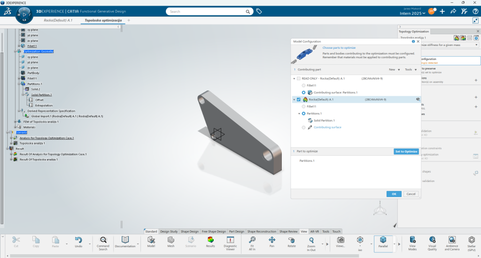
Task: Open the Free Shape Design tab
Action: click(x=214, y=231)
